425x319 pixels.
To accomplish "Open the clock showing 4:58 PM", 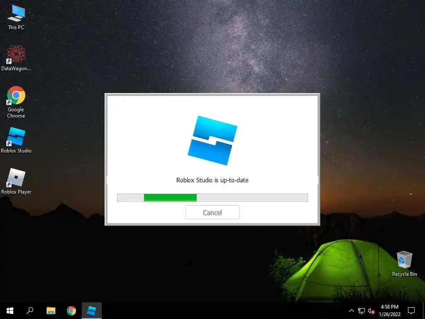I will pyautogui.click(x=389, y=311).
